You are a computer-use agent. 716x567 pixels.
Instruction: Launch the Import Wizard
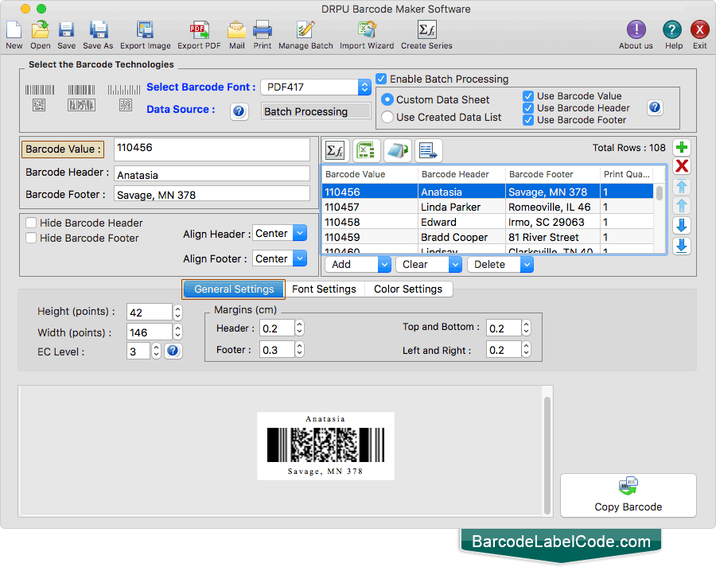pos(367,30)
